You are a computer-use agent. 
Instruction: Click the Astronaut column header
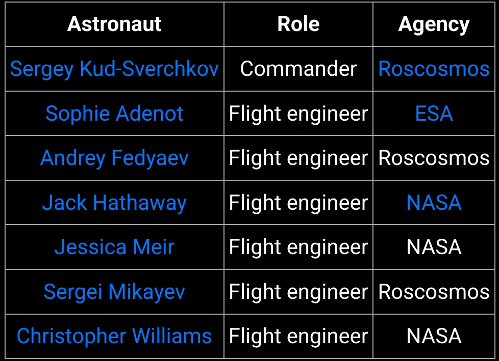[x=114, y=24]
